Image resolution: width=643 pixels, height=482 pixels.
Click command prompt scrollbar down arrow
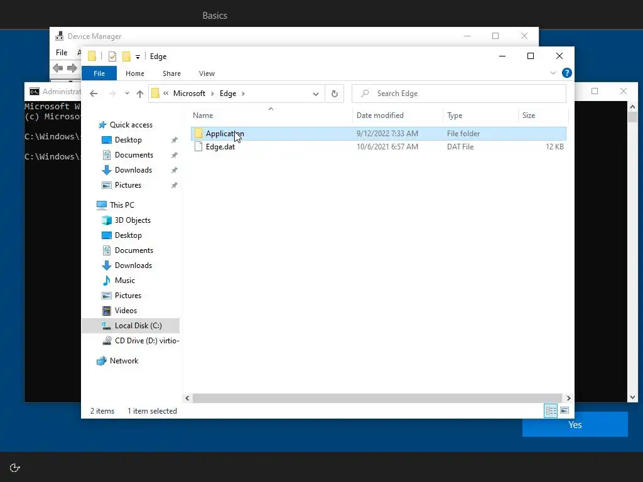point(632,397)
